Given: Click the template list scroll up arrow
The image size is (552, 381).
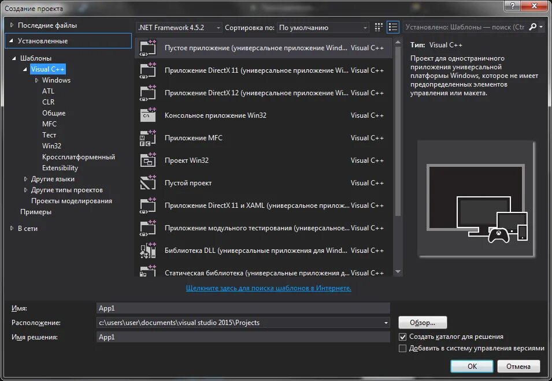Looking at the screenshot, I should click(398, 42).
